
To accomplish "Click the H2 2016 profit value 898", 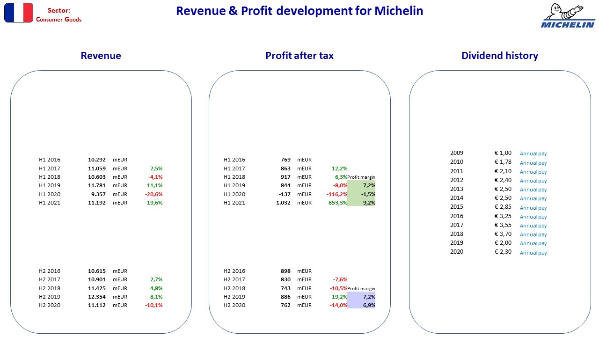I will pos(285,271).
